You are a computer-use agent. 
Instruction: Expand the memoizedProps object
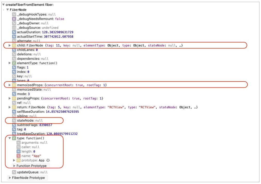coord(10,85)
